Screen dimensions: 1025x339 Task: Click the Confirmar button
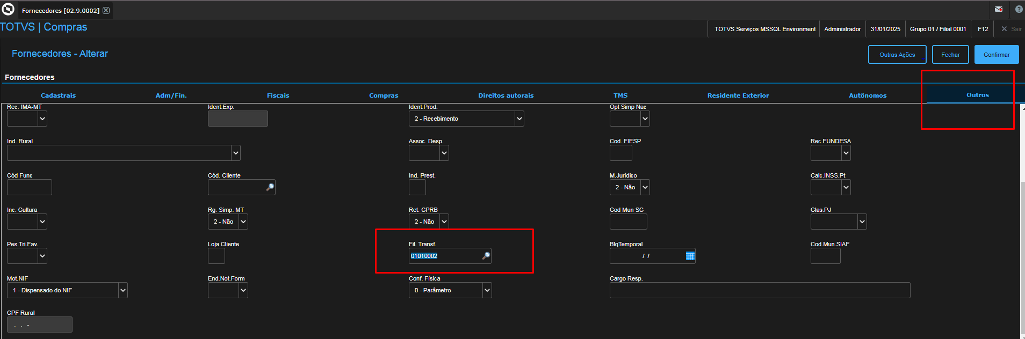coord(997,55)
